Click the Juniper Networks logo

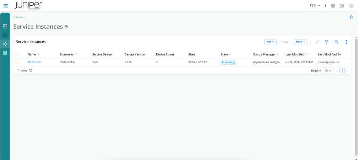pos(28,6)
